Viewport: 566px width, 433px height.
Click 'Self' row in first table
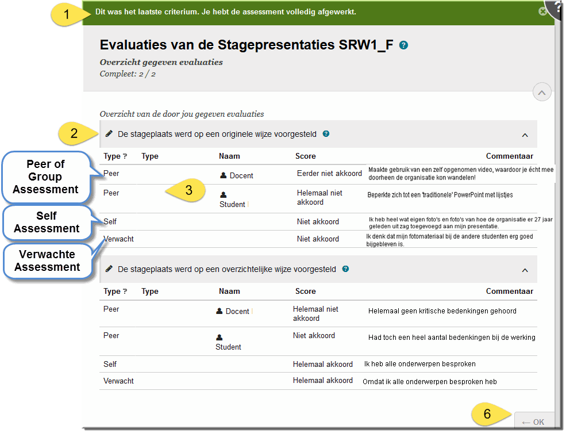click(318, 221)
